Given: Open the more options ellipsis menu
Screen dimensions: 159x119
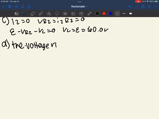Looking at the screenshot, I should coord(156,7).
